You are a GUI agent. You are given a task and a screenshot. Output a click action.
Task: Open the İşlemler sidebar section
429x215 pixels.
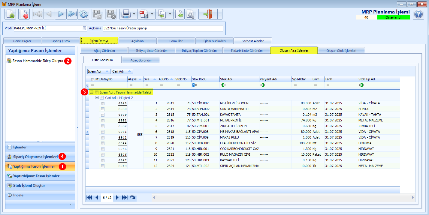pyautogui.click(x=40, y=147)
